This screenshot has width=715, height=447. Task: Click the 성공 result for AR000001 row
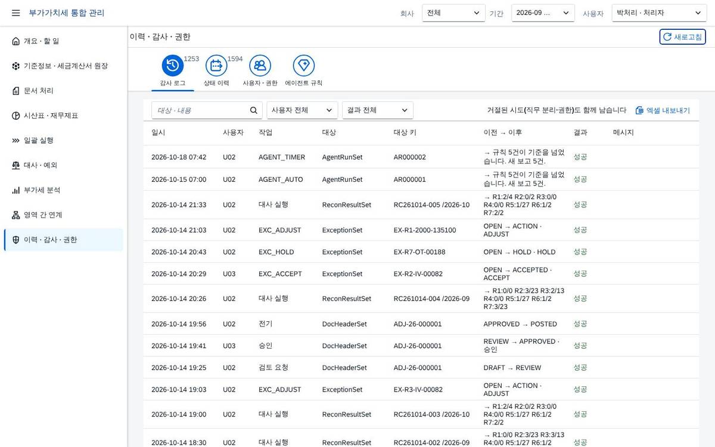pos(580,179)
